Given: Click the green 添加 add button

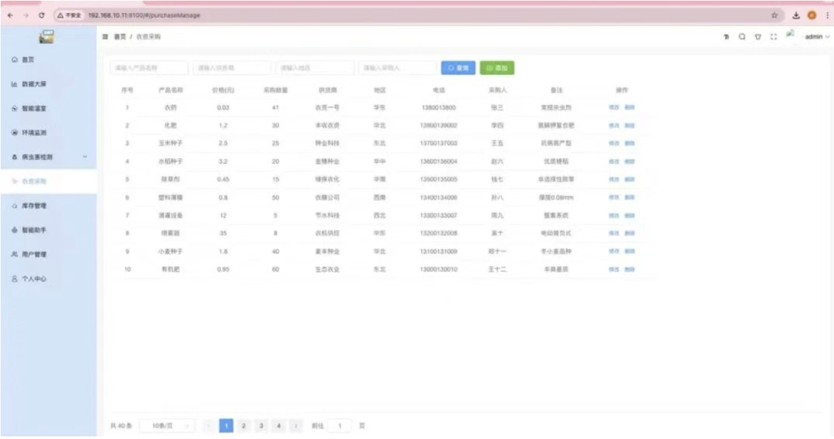Looking at the screenshot, I should (497, 67).
